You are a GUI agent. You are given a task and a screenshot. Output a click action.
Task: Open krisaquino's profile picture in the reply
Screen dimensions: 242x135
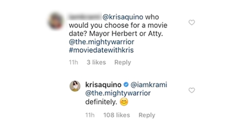[x=75, y=86]
